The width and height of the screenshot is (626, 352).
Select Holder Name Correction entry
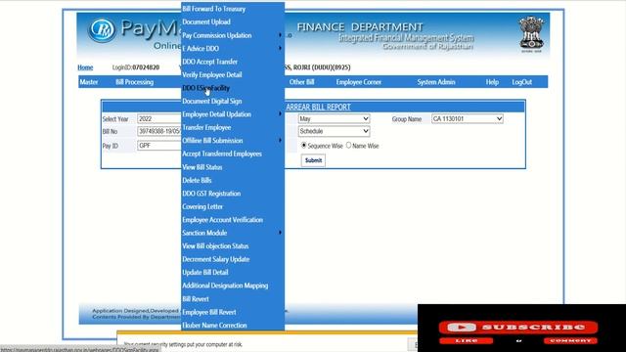(x=214, y=326)
